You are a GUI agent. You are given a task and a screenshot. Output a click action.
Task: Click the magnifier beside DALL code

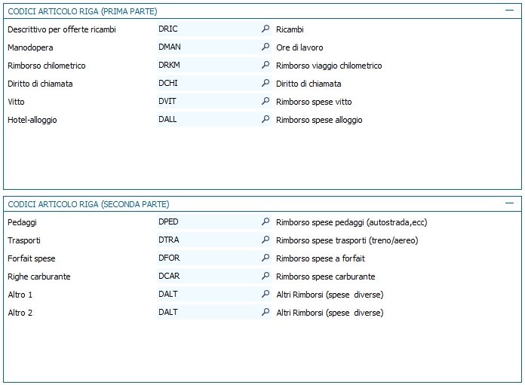tap(265, 120)
